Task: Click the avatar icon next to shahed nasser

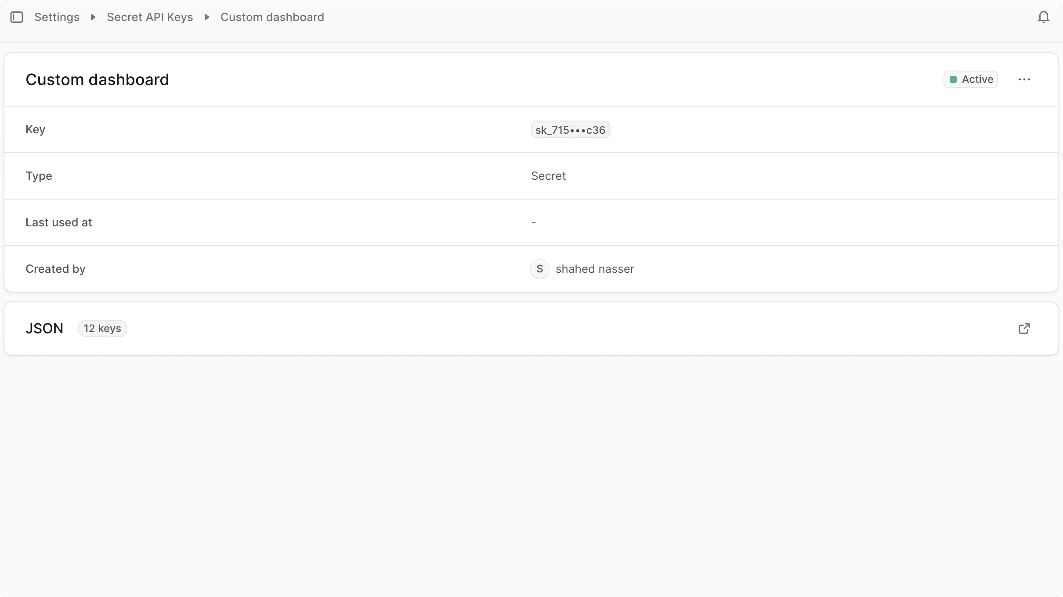Action: [x=539, y=268]
